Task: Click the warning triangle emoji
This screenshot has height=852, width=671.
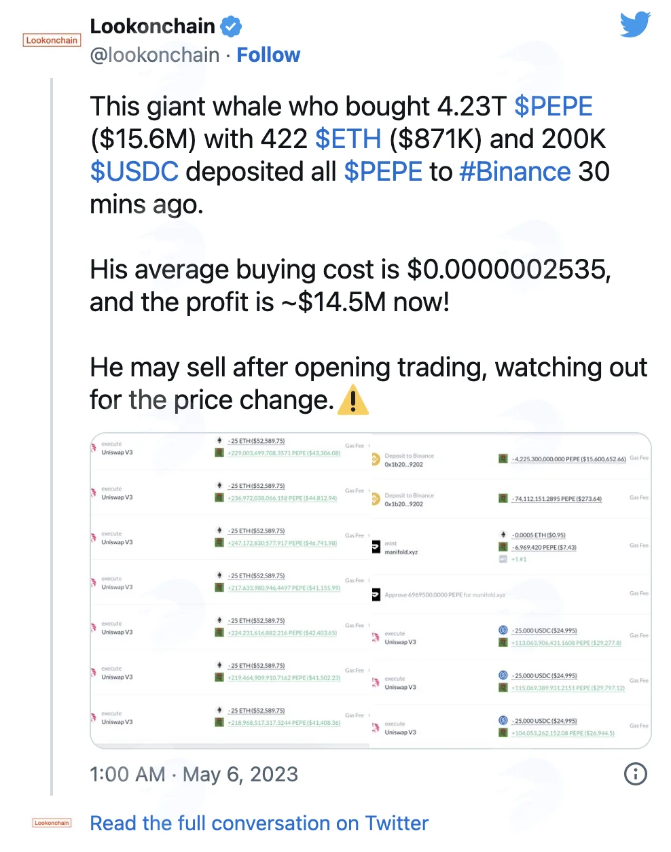Action: coord(353,400)
